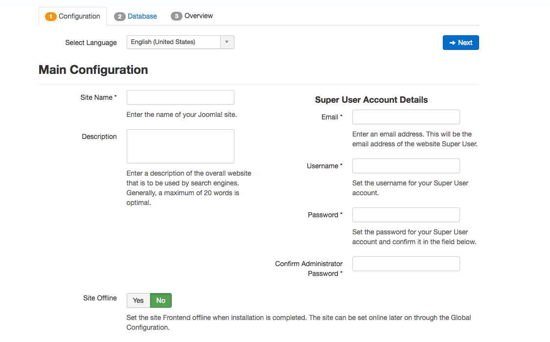550x342 pixels.
Task: Keep Site Offline set to No
Action: coord(161,300)
